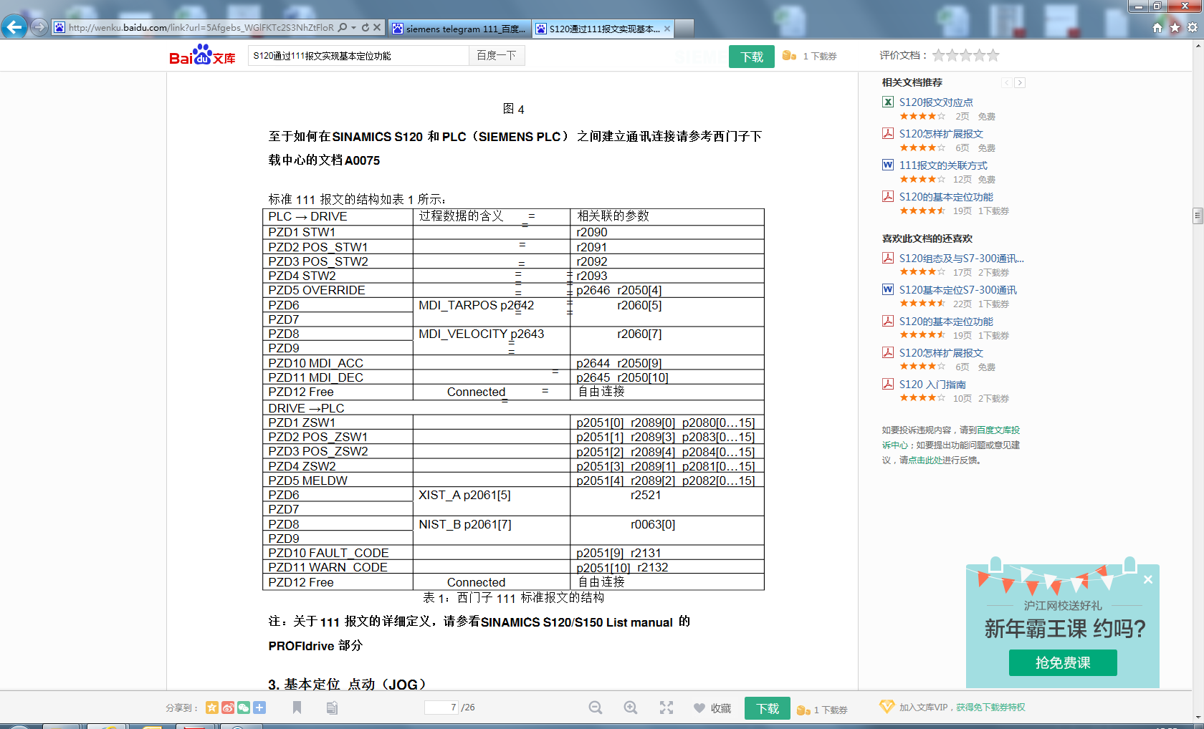Click the 获得免下载券特权 link
Image resolution: width=1204 pixels, height=729 pixels.
tap(990, 708)
